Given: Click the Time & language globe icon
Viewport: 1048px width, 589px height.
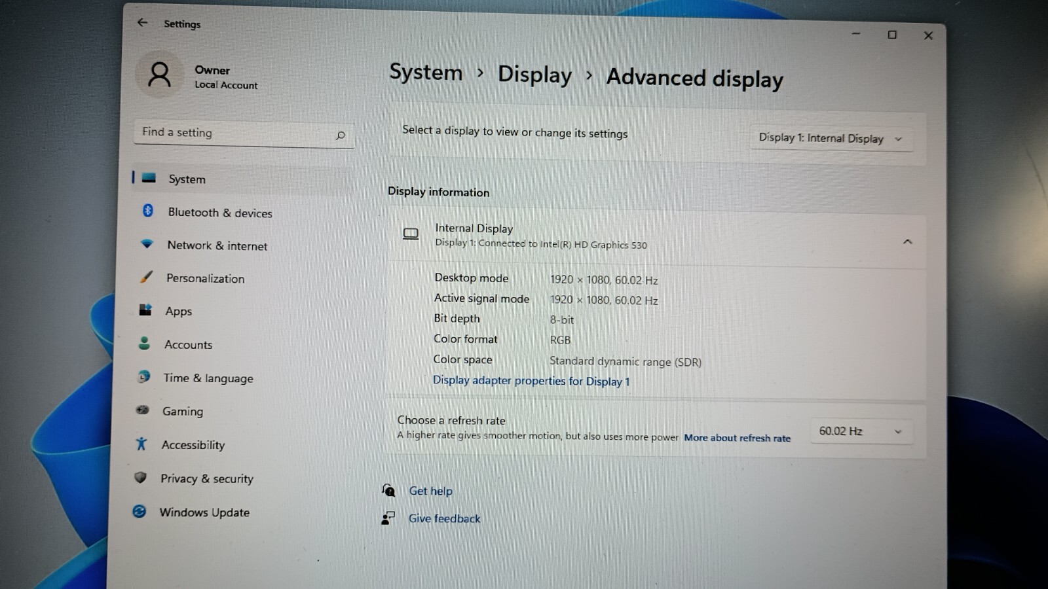Looking at the screenshot, I should (x=143, y=376).
